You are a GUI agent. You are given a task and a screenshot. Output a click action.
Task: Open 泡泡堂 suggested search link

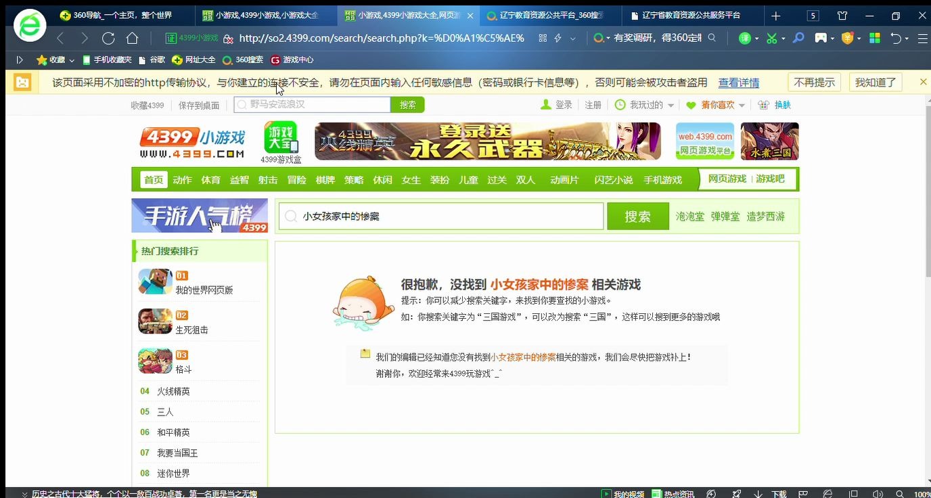coord(690,217)
